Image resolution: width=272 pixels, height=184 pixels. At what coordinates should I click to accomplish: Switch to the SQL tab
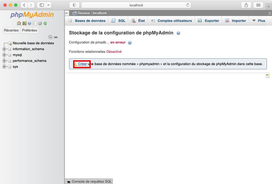click(x=119, y=21)
